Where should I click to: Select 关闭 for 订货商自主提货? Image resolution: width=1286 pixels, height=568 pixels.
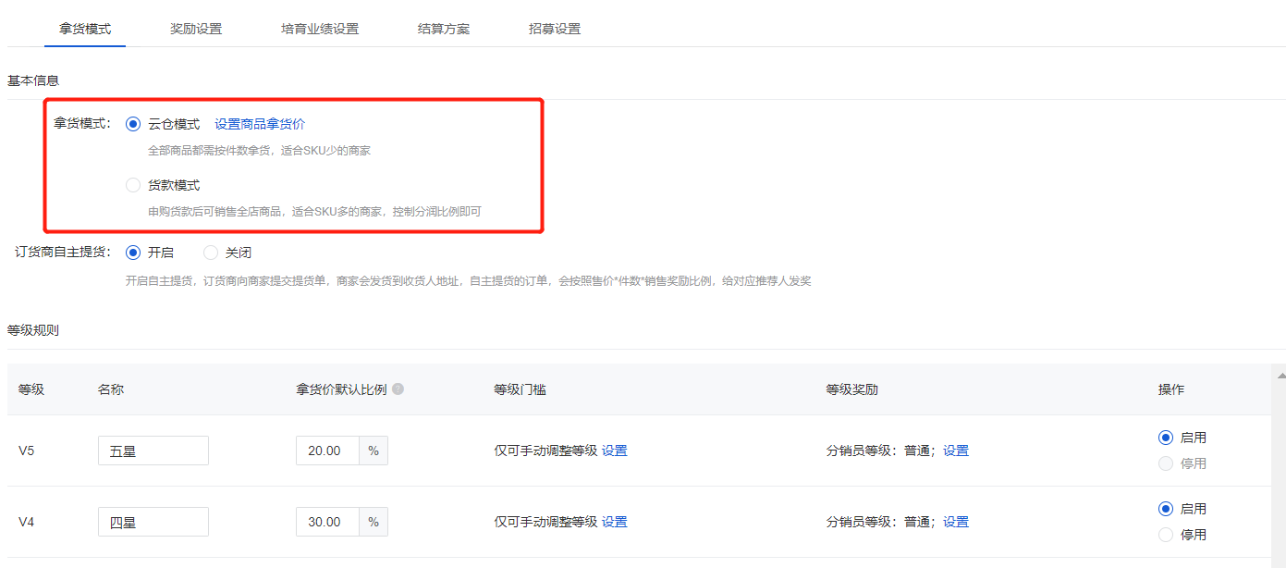coord(211,252)
